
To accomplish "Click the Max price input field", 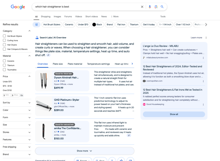I will pos(15,95).
